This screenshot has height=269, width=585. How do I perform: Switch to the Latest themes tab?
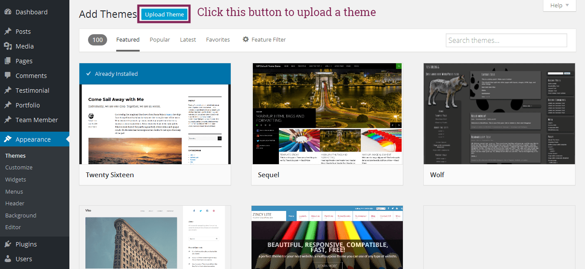click(188, 39)
